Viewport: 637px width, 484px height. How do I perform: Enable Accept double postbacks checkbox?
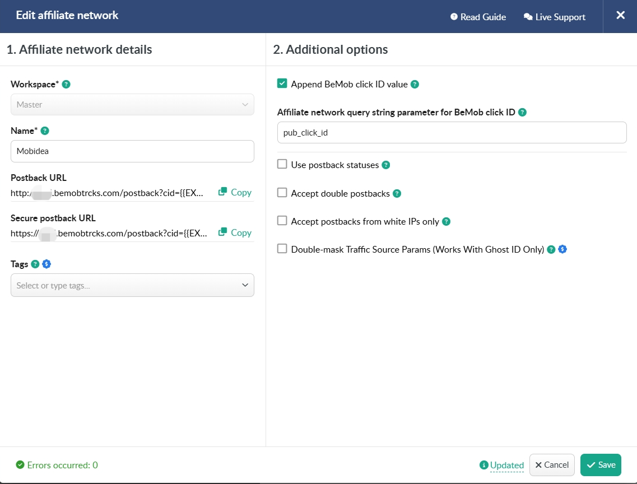tap(282, 193)
